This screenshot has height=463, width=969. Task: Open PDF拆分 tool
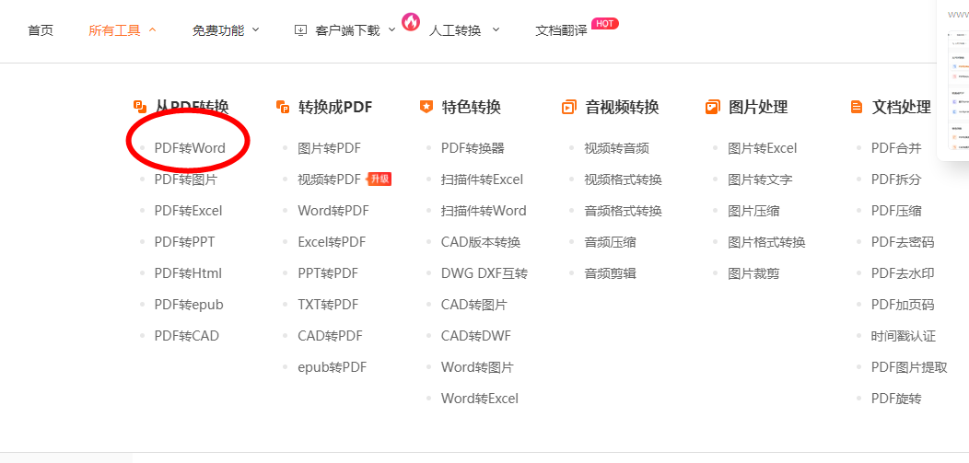tap(896, 179)
